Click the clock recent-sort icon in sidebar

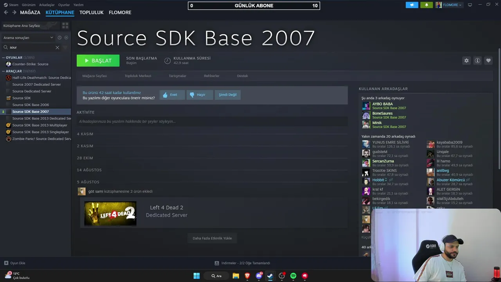59,38
